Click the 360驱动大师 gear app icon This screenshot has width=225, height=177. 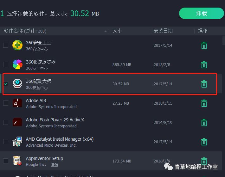coord(17,84)
